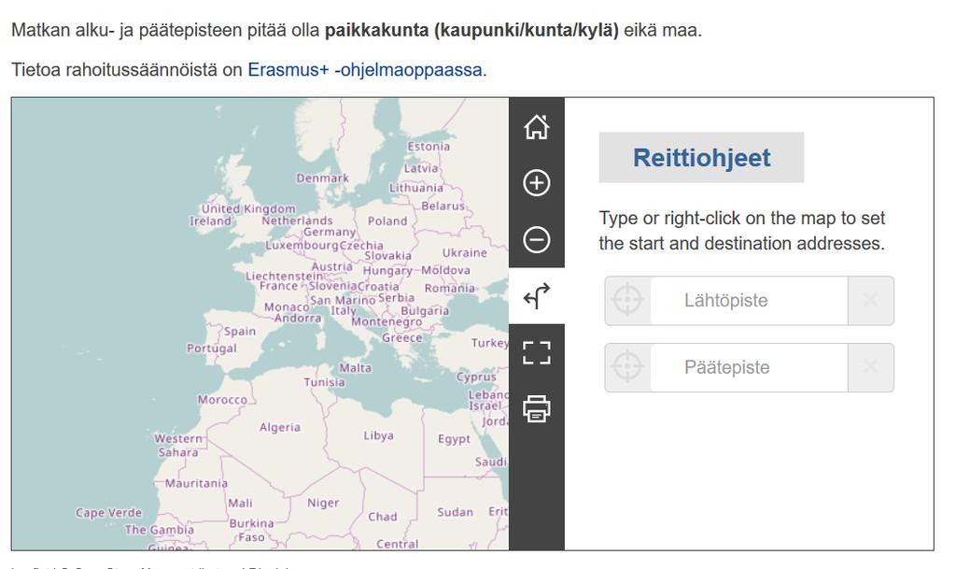Screen dimensions: 956x569
Task: Zoom out with the minus icon
Action: 537,239
